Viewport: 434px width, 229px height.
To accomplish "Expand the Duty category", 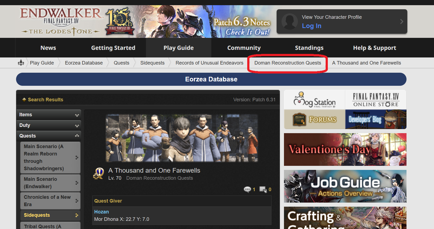I will point(49,125).
